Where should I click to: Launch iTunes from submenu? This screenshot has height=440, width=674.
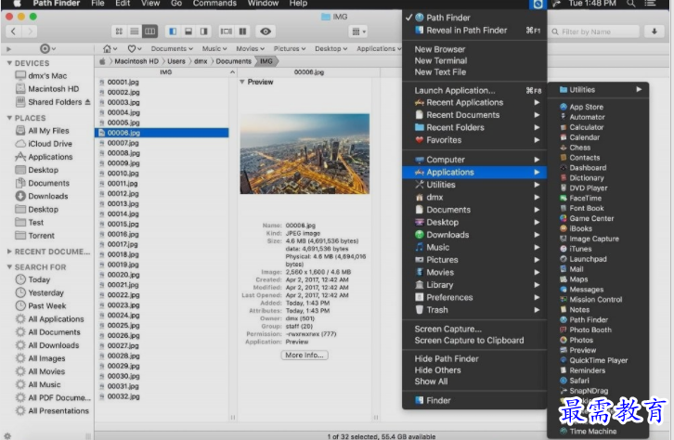(x=598, y=249)
